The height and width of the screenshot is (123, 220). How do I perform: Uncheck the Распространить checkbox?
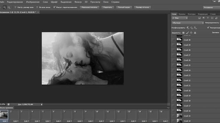(x=208, y=28)
